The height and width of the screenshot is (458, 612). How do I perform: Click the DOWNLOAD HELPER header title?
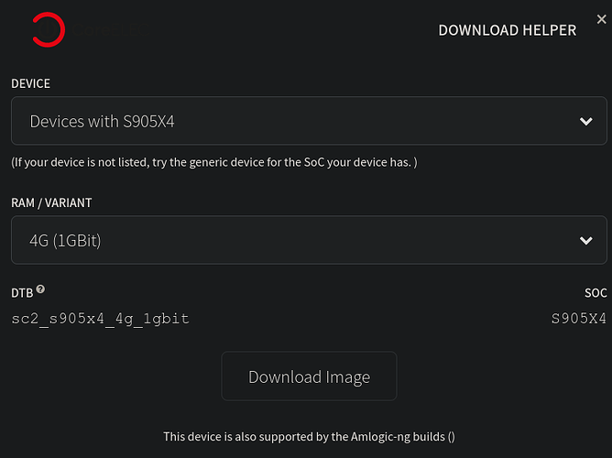[x=507, y=30]
